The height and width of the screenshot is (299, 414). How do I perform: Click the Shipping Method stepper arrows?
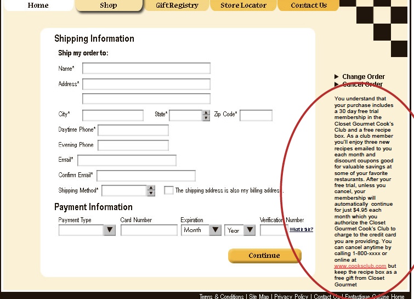point(151,191)
